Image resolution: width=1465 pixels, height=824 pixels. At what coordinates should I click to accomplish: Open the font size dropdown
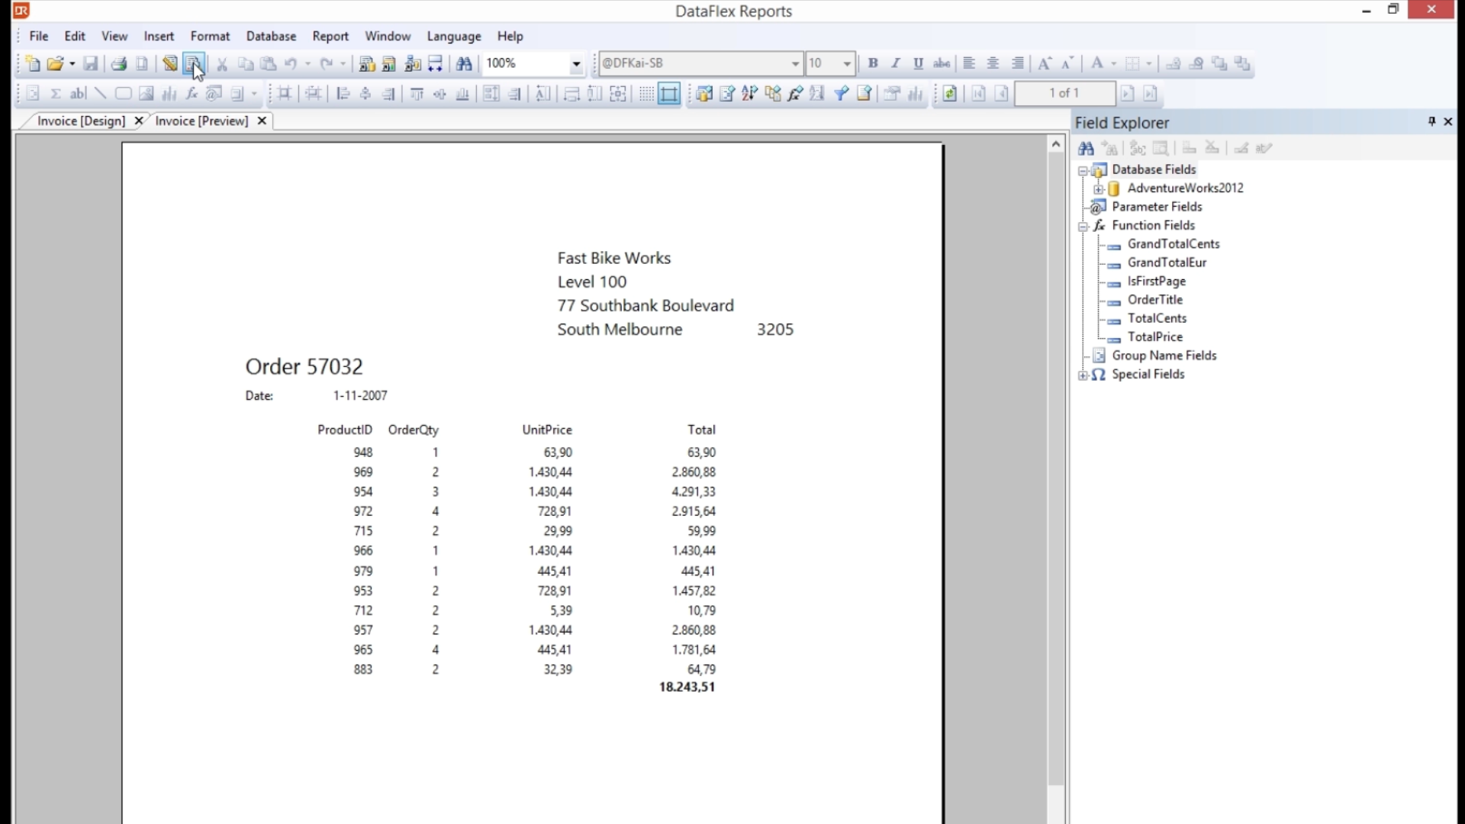click(846, 64)
